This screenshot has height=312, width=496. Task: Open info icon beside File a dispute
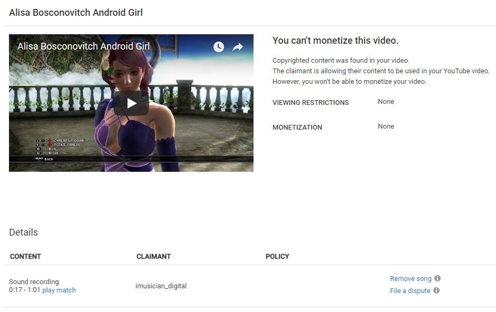(x=436, y=290)
